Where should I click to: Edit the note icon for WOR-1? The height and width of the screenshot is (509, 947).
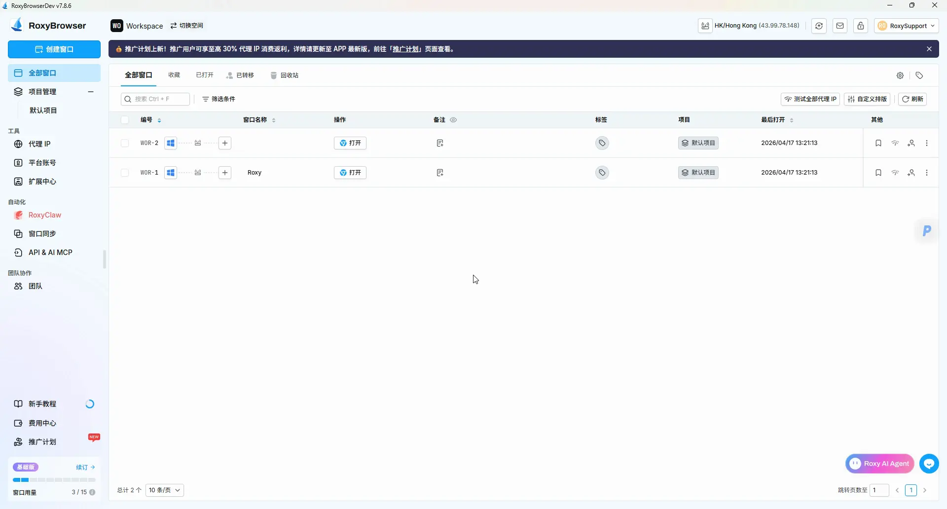tap(440, 173)
